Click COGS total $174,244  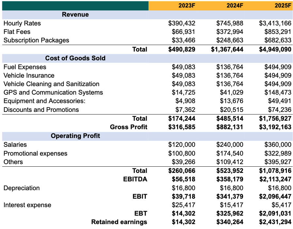click(x=182, y=119)
